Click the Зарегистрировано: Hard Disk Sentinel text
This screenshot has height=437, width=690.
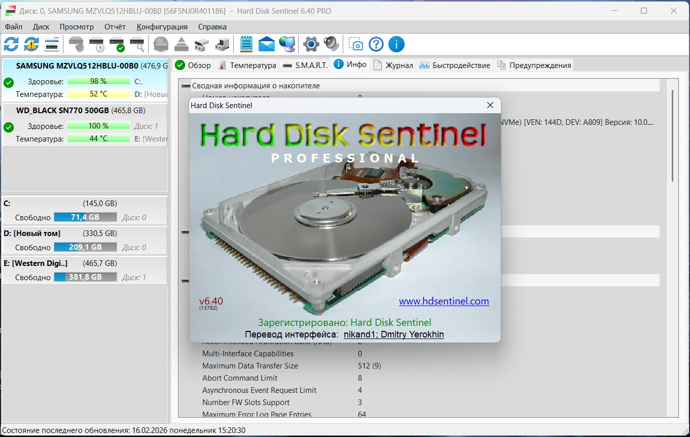345,322
